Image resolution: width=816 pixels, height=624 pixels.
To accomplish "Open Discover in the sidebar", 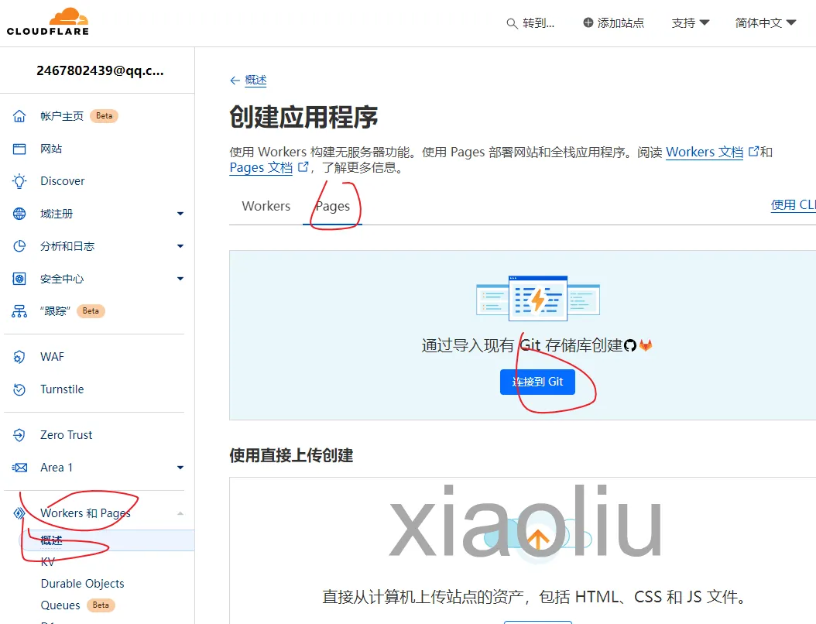I will pyautogui.click(x=63, y=181).
